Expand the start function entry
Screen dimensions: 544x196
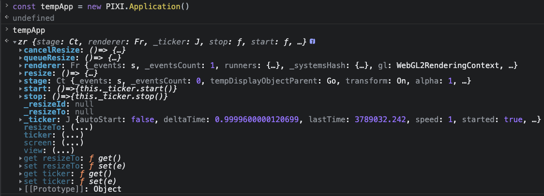pos(21,89)
